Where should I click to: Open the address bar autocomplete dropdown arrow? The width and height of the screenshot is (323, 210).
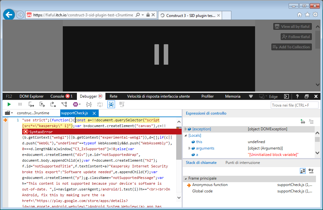click(143, 15)
